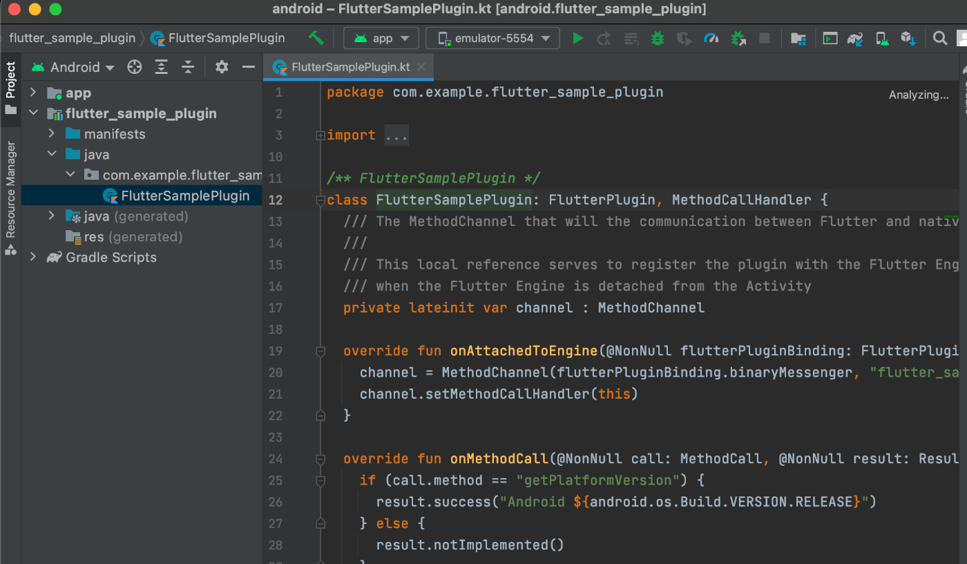
Task: Attach debugger to Android process icon
Action: coord(738,38)
